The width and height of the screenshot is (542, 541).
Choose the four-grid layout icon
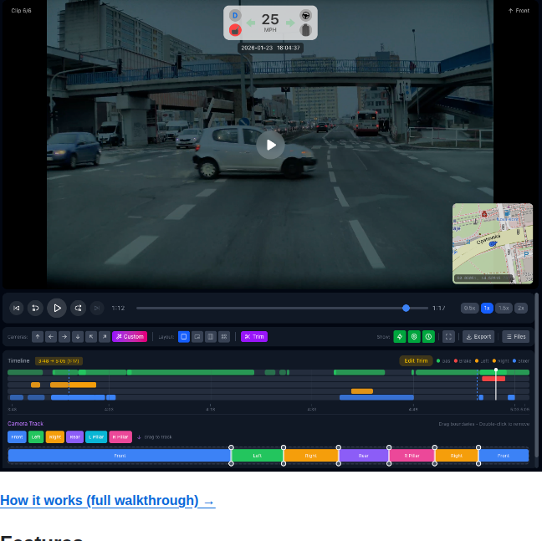coord(224,336)
